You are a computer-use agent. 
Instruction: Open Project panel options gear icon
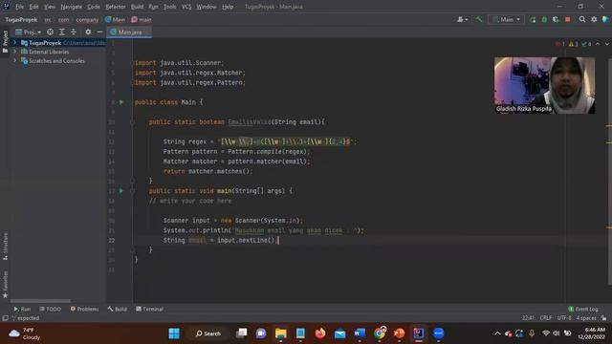coord(88,32)
